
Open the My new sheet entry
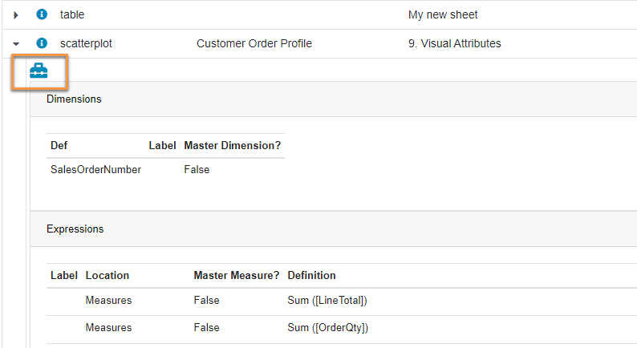(443, 14)
